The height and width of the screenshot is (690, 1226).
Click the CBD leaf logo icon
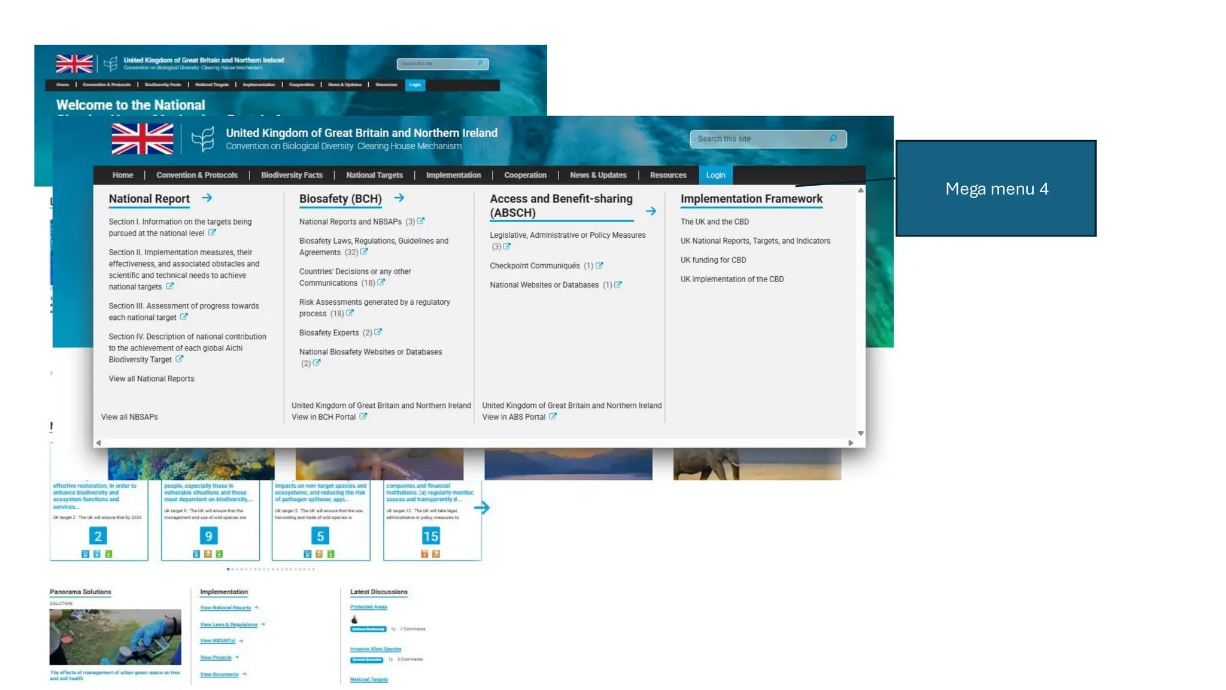(x=203, y=139)
